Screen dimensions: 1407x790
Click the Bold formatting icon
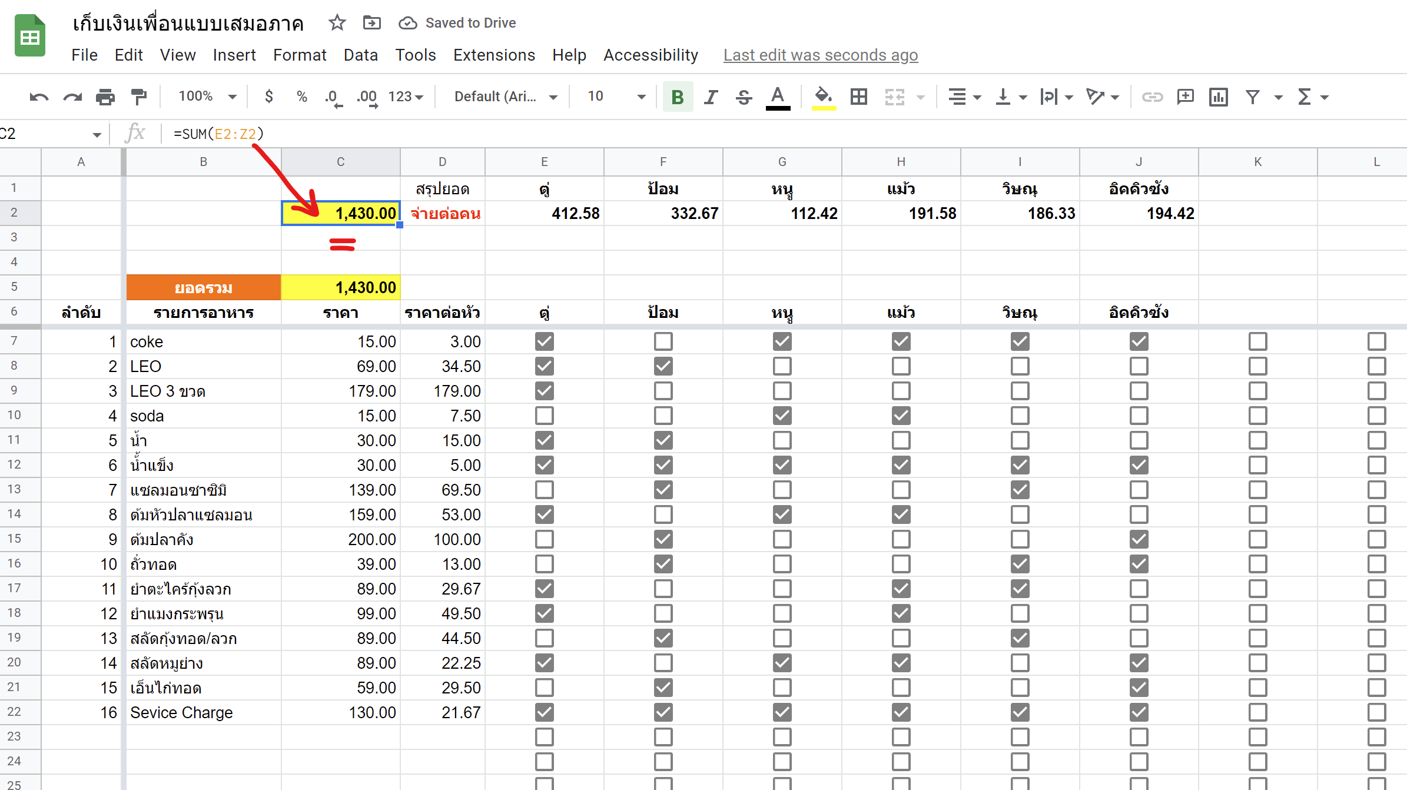678,97
